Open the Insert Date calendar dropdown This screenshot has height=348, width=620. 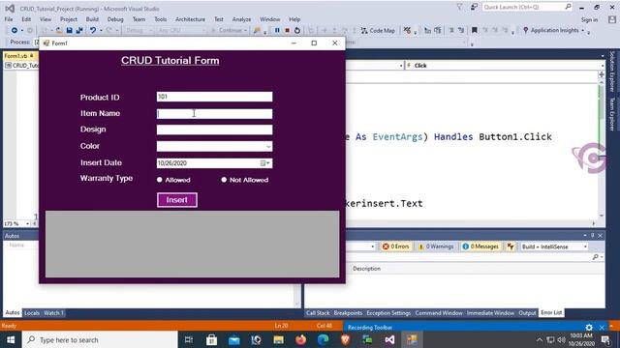point(265,163)
